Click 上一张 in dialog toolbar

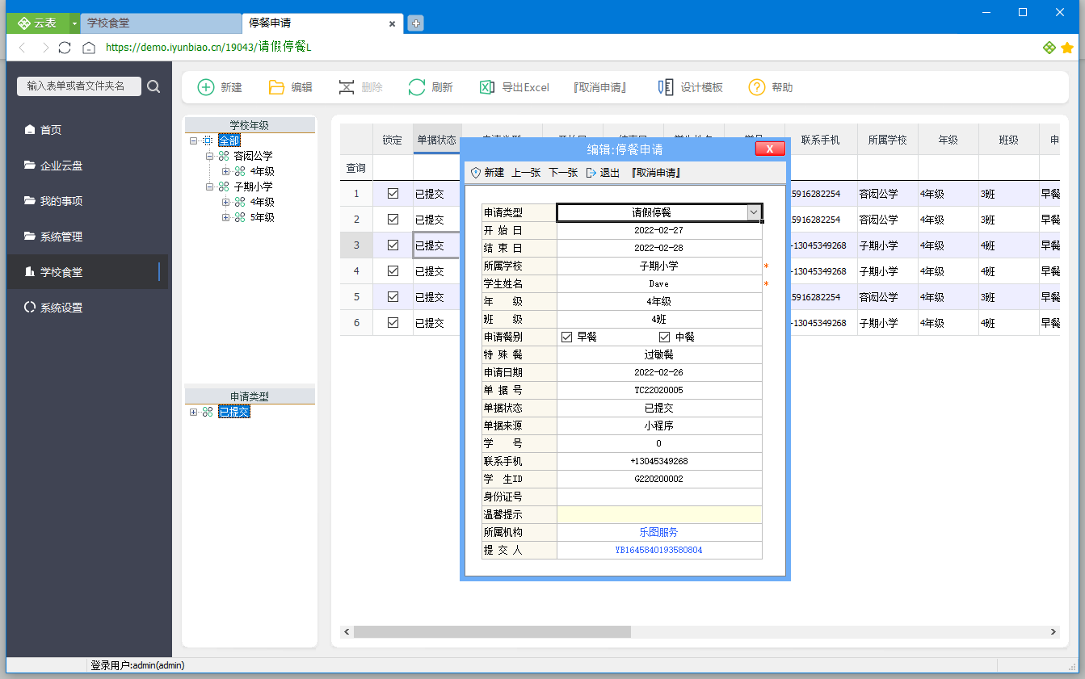[526, 173]
